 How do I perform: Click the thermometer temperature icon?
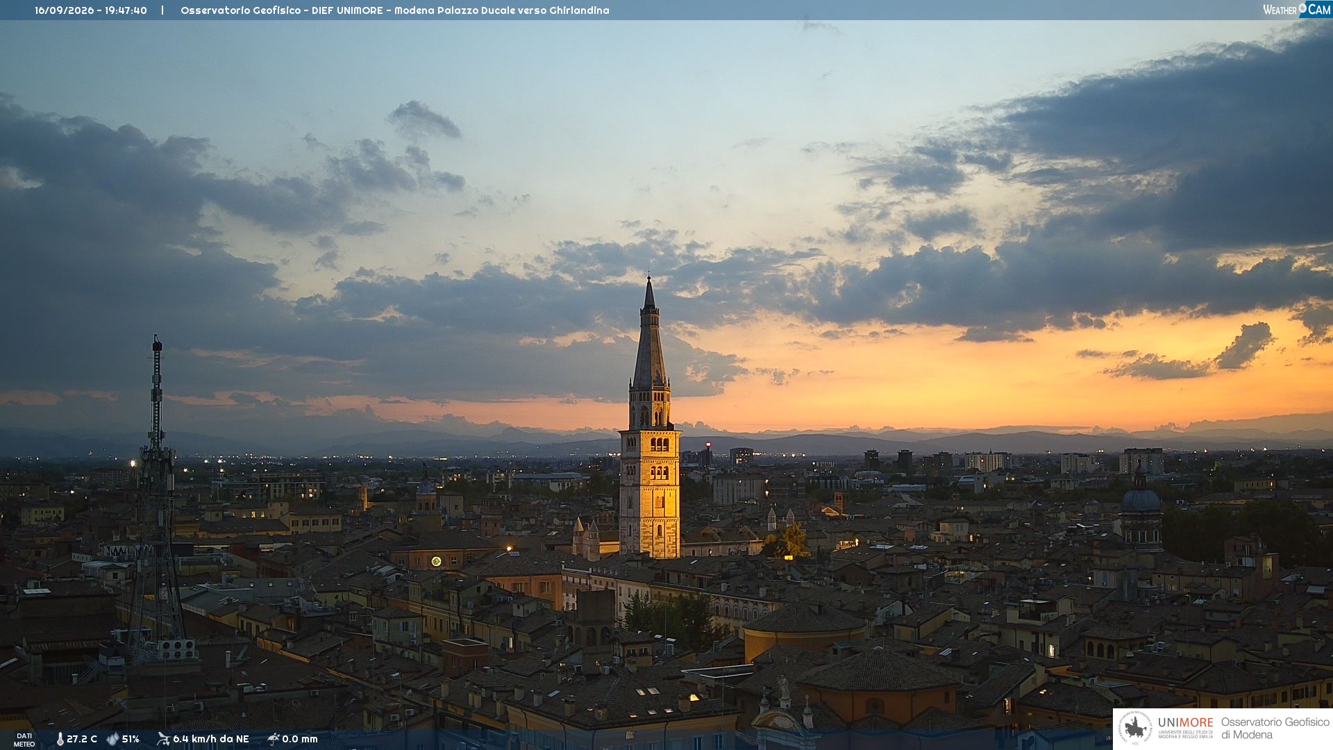[x=60, y=739]
